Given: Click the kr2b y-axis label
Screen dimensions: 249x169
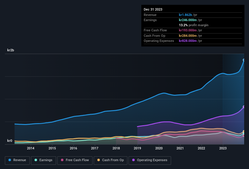Looking at the screenshot, I should [11, 50].
